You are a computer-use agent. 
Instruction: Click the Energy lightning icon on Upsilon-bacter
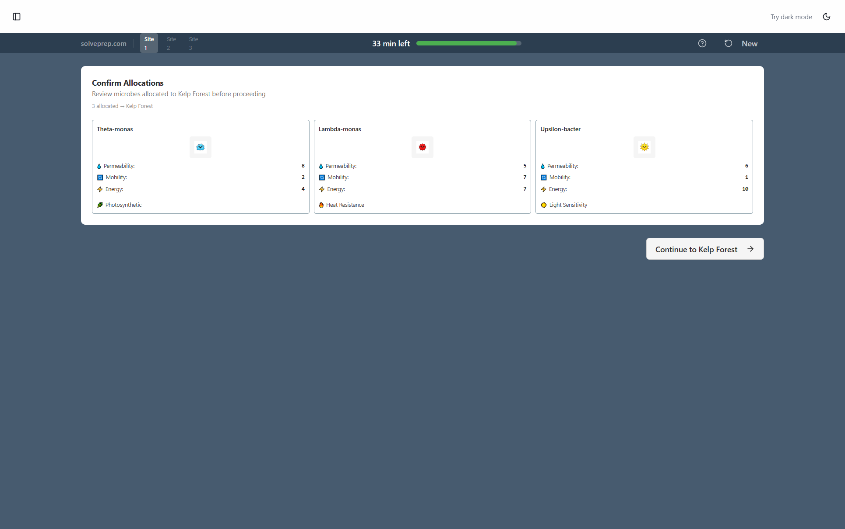[543, 189]
